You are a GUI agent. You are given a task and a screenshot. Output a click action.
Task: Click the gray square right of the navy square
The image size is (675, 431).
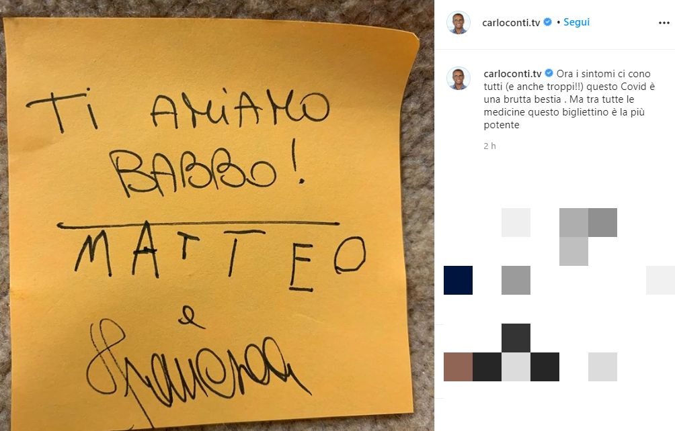click(516, 280)
